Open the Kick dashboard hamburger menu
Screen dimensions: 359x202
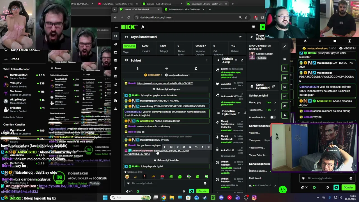point(116,27)
